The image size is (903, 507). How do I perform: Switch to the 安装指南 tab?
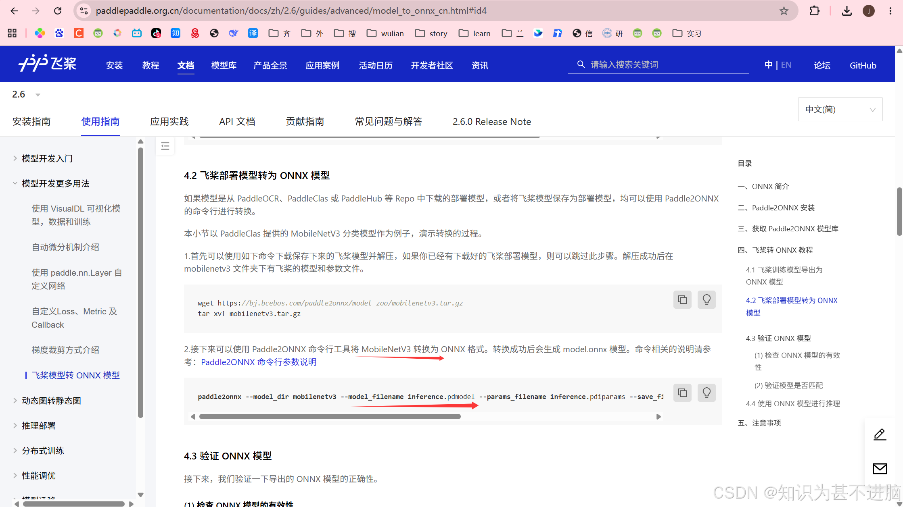[31, 121]
